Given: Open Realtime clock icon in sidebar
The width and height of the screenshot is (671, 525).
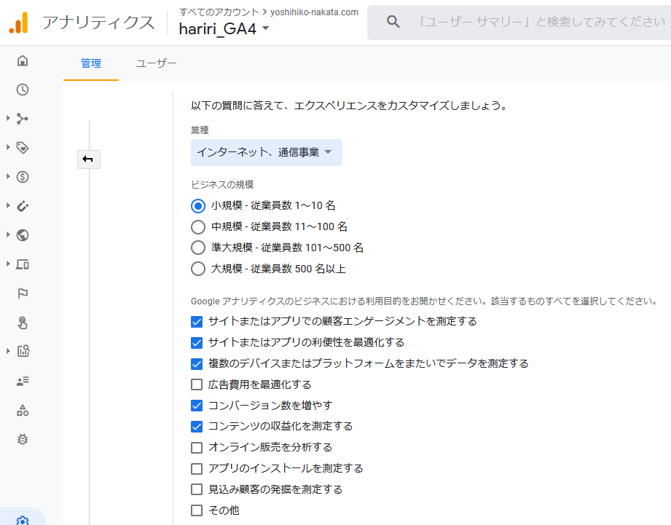Looking at the screenshot, I should [x=23, y=90].
